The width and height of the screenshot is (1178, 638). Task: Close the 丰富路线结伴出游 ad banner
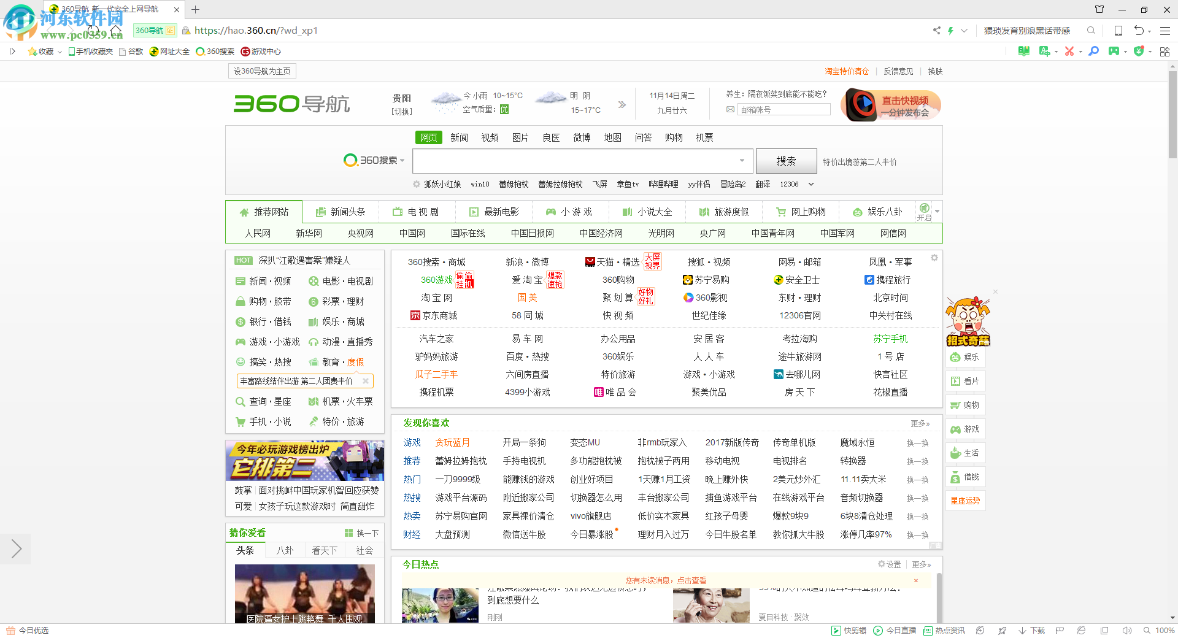(x=366, y=381)
